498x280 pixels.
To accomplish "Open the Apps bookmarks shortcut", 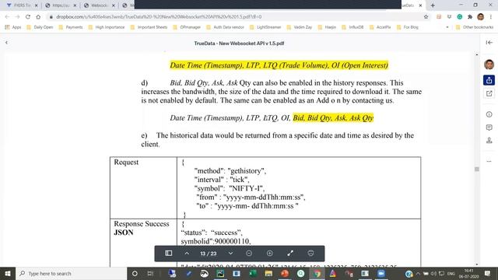I will pyautogui.click(x=12, y=27).
